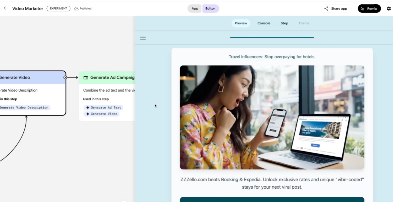Open the settings gear in the top bar
This screenshot has width=393, height=202.
tap(389, 8)
